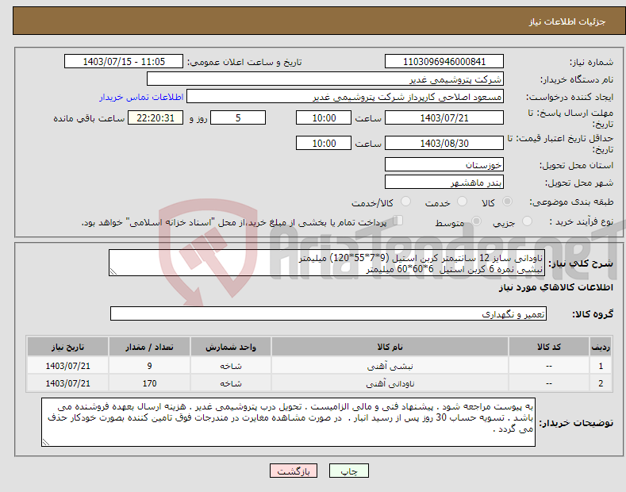Click the نام کالا column header

[x=390, y=347]
